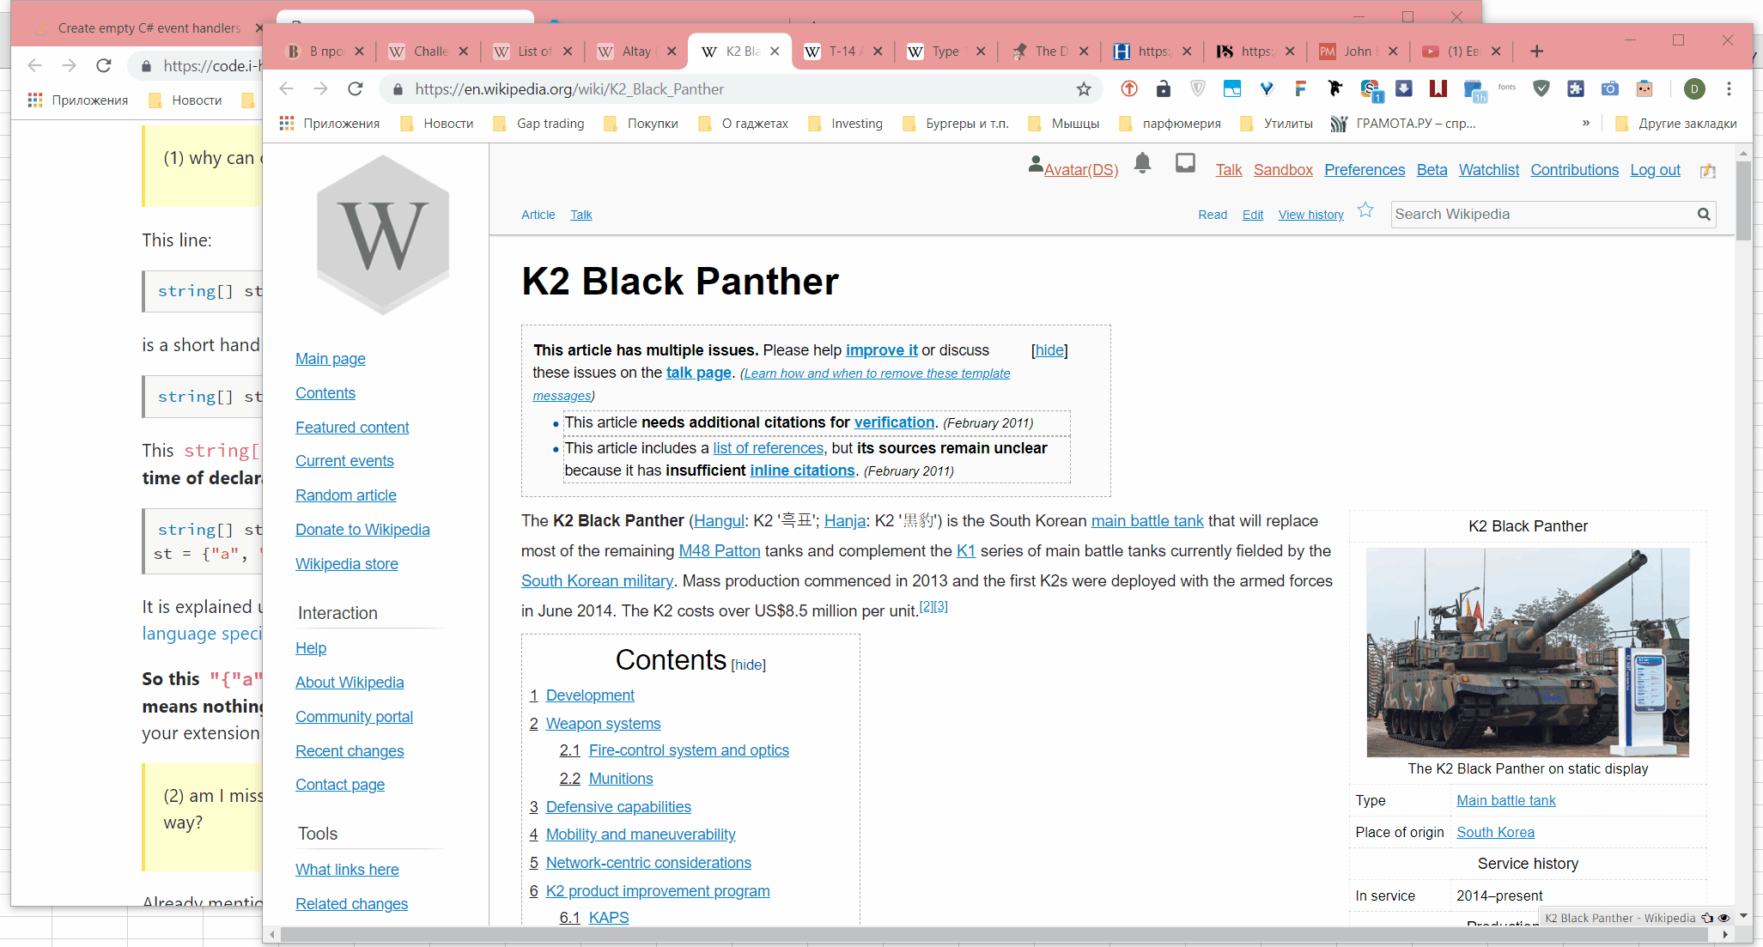Open Random article in sidebar
Viewport: 1763px width, 947px height.
346,495
